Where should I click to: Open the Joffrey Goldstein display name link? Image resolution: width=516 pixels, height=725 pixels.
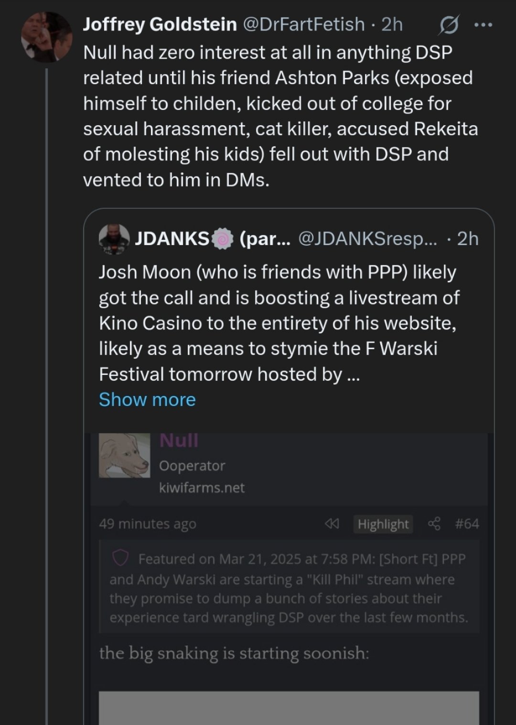point(160,24)
